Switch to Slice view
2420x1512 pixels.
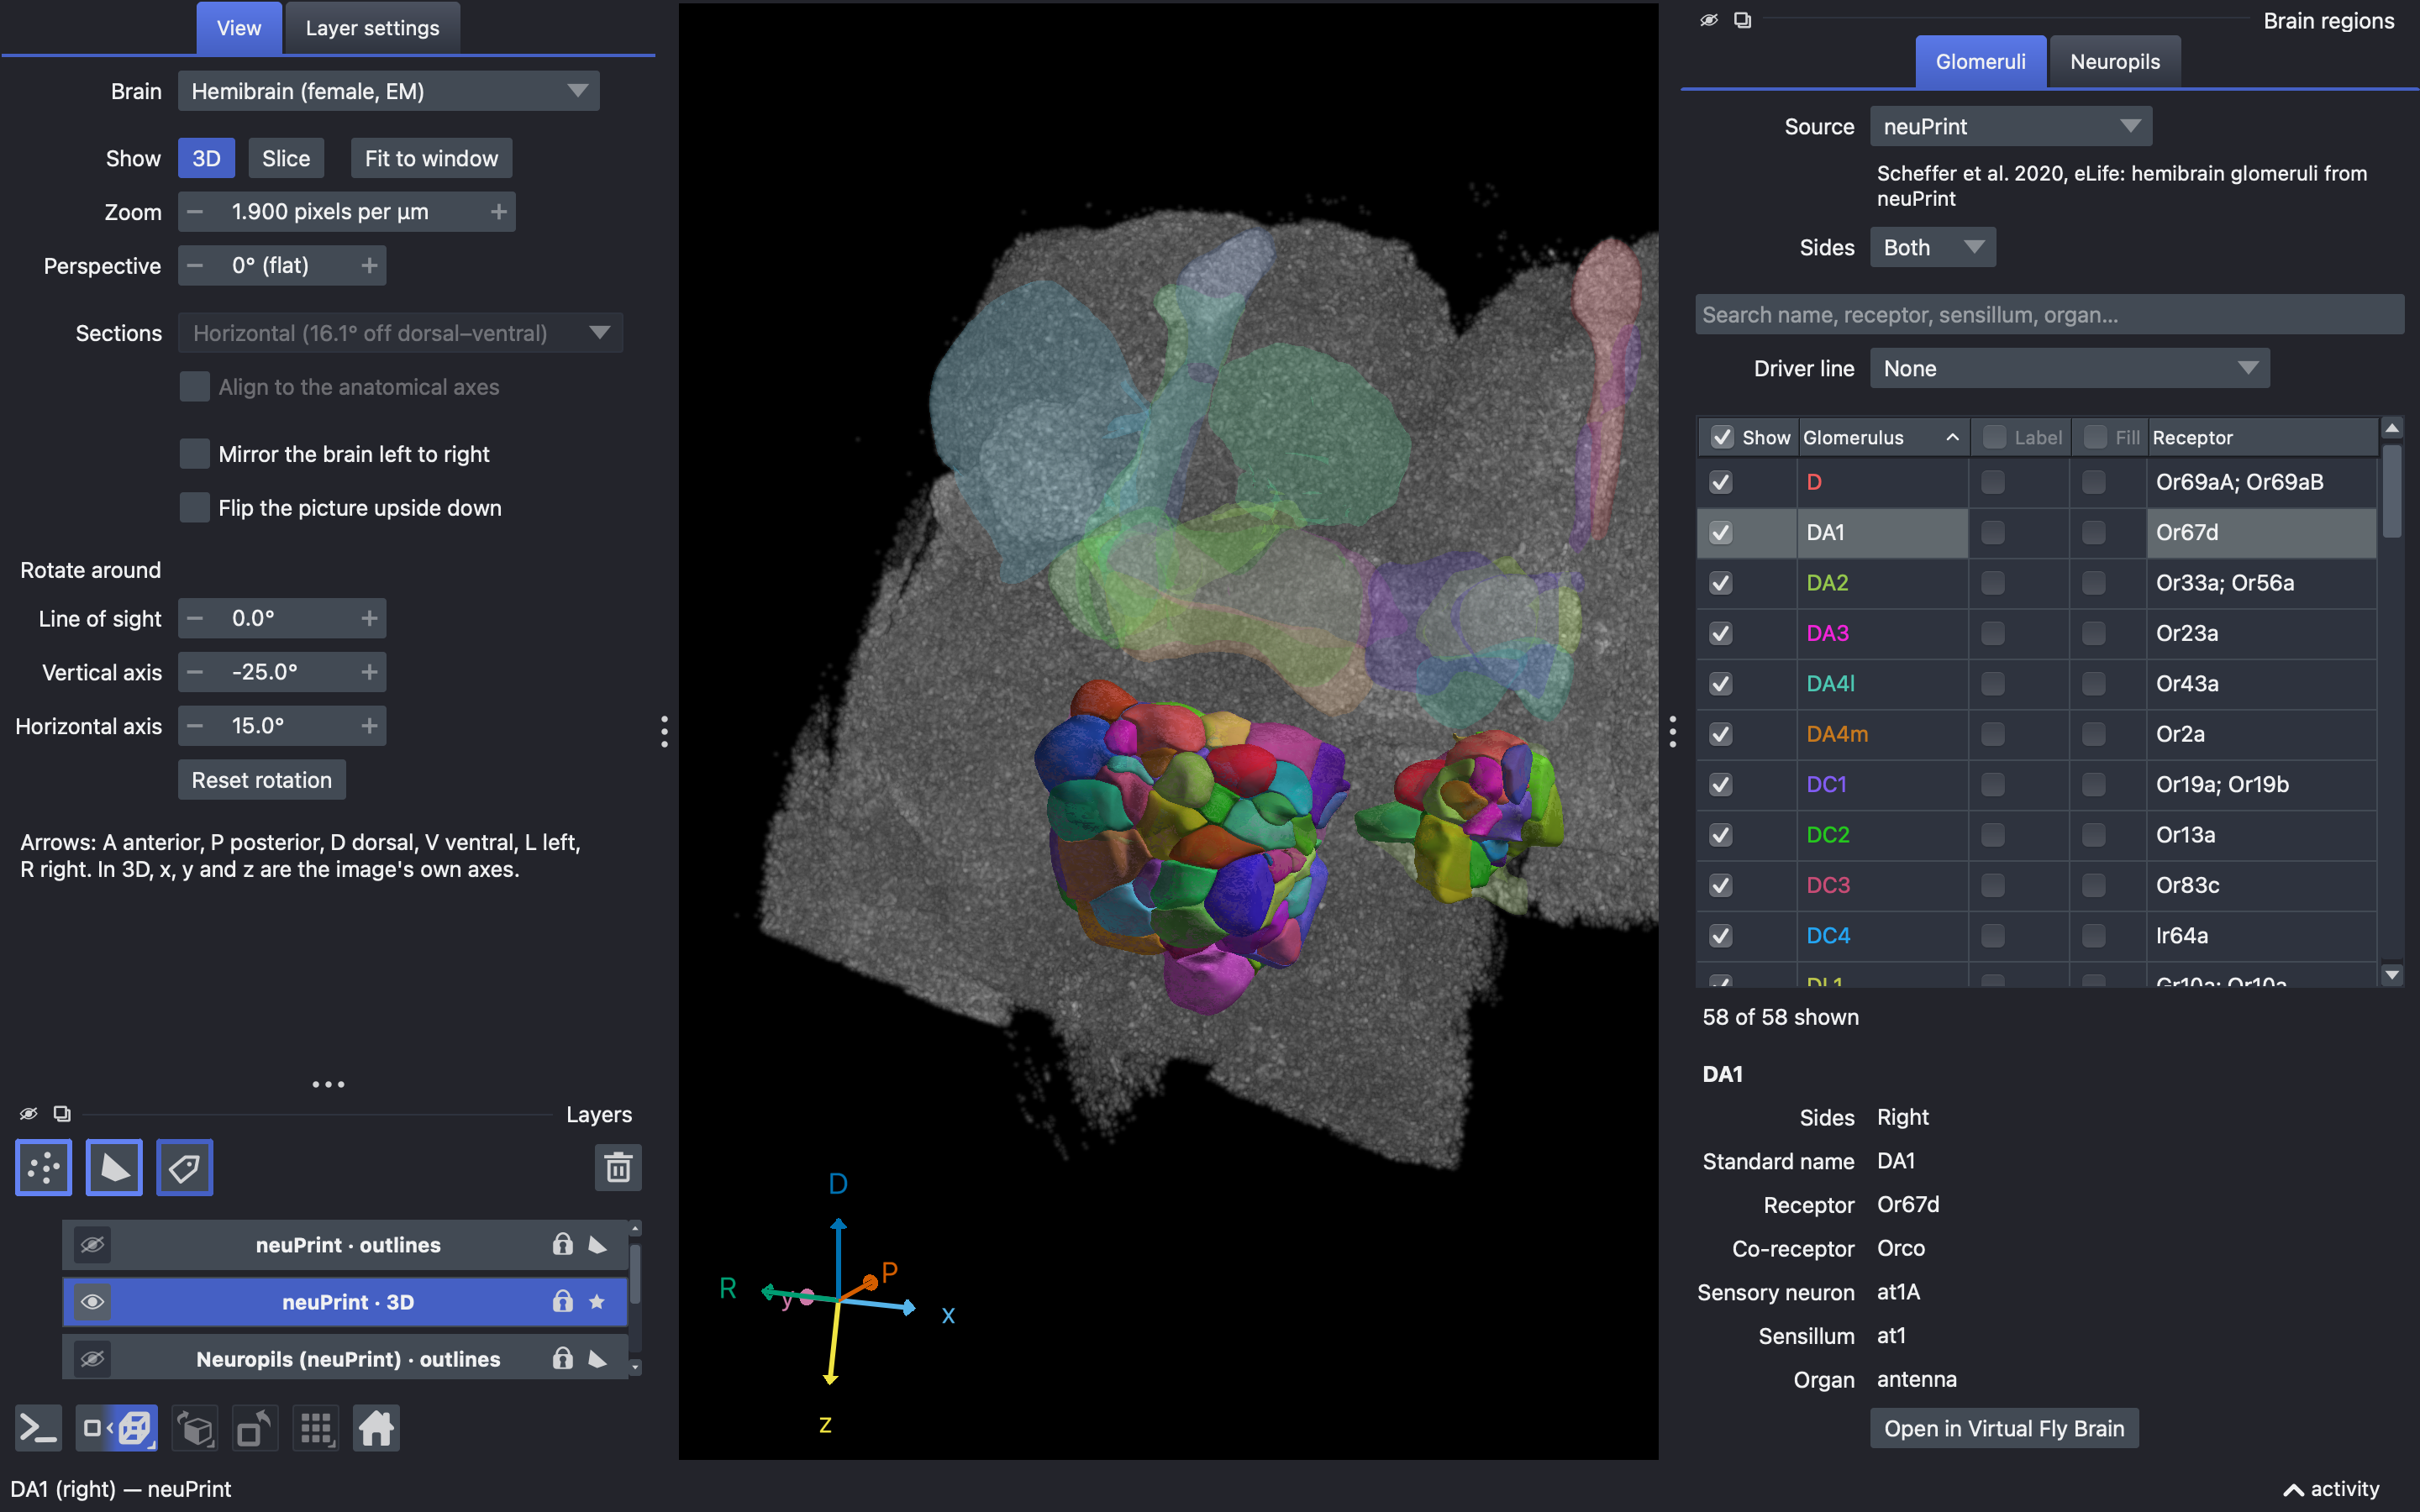coord(286,158)
